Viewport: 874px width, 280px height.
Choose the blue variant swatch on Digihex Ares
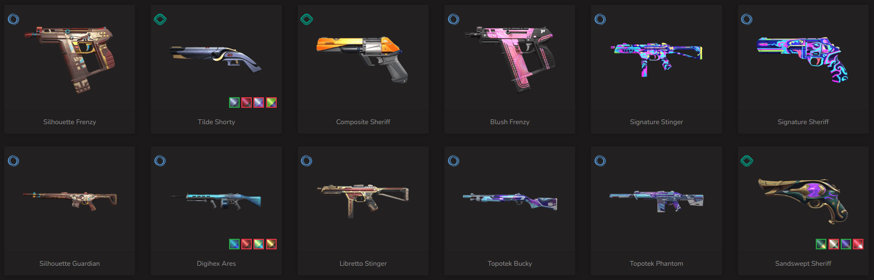[234, 244]
